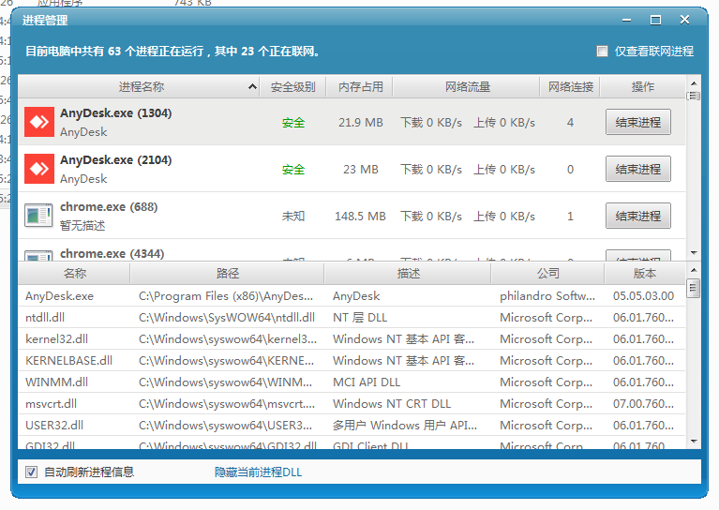This screenshot has width=719, height=510.
Task: Click path C:\Windows\SysWOW64\ntdll.dll
Action: click(x=227, y=318)
